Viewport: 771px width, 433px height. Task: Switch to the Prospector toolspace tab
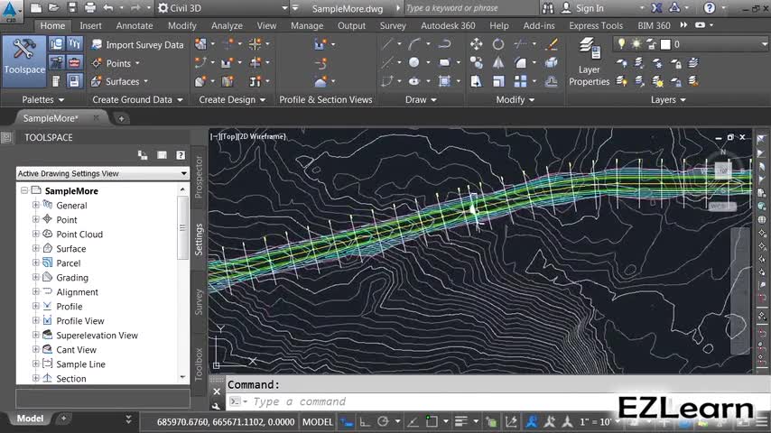[199, 178]
